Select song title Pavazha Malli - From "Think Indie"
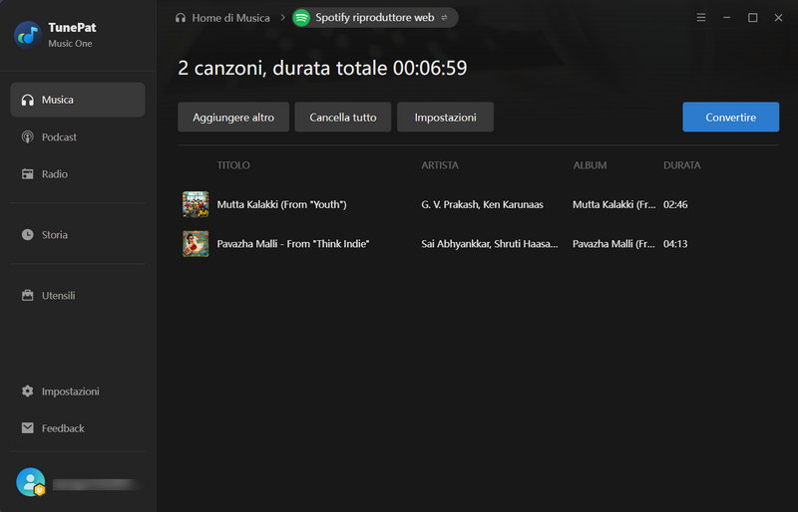798x512 pixels. (x=293, y=243)
